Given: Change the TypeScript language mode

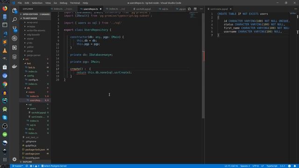Looking at the screenshot, I should pyautogui.click(x=272, y=166).
